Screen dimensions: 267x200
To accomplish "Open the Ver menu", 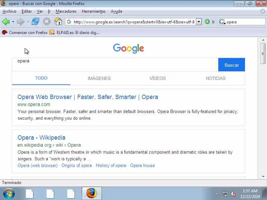I will [x=40, y=11].
